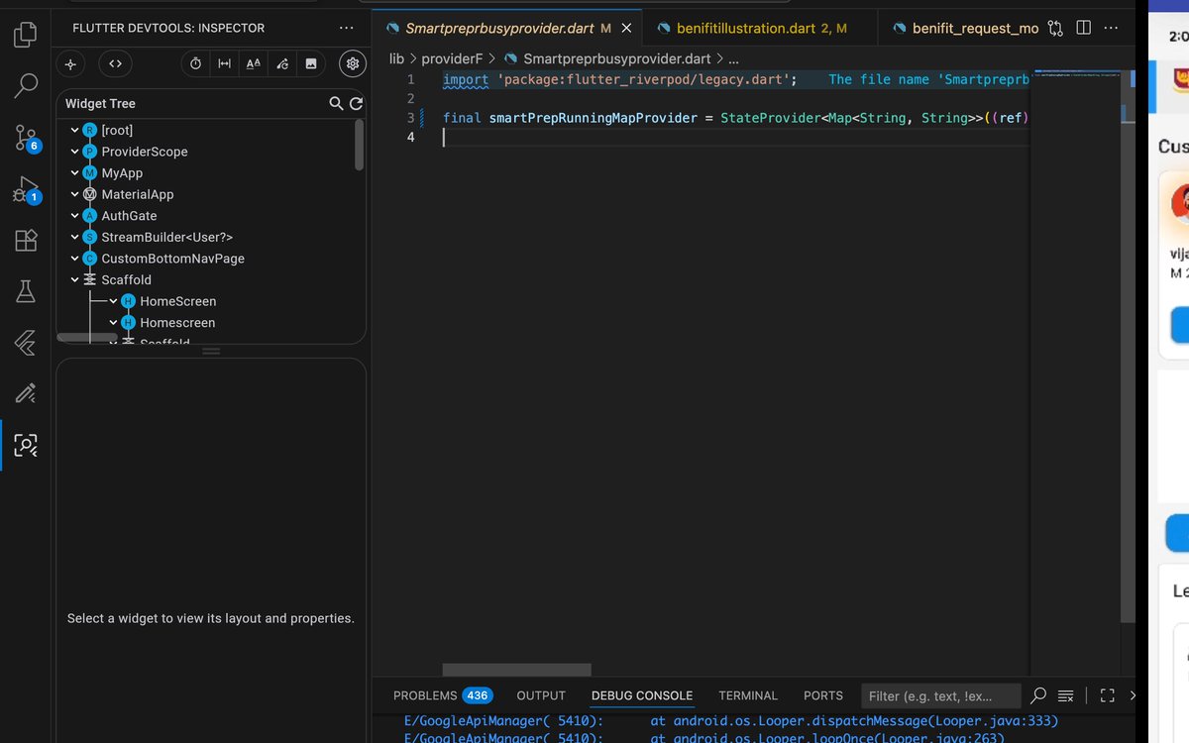Open the Flutter sidebar icon
The height and width of the screenshot is (743, 1189).
pyautogui.click(x=26, y=343)
